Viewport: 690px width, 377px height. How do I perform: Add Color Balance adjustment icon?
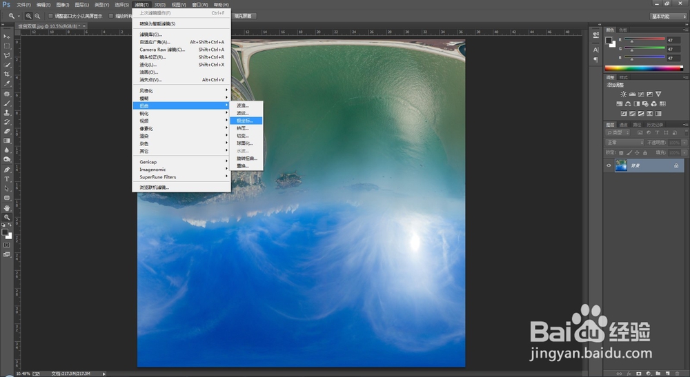(x=628, y=103)
